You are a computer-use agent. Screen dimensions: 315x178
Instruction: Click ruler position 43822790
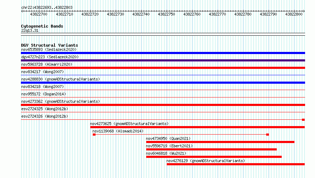point(269,14)
